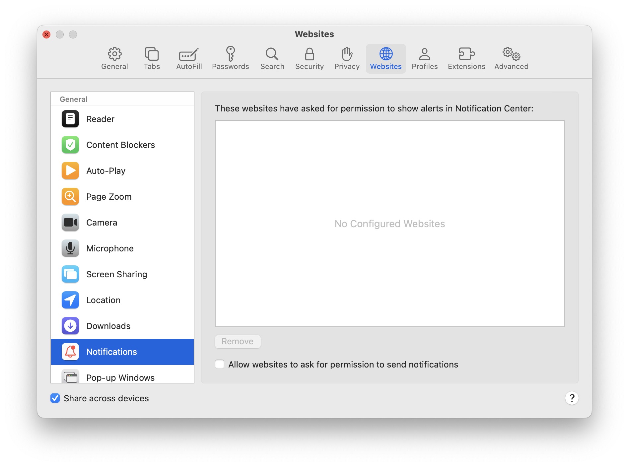Select Location in the sidebar
This screenshot has width=629, height=467.
[x=122, y=300]
